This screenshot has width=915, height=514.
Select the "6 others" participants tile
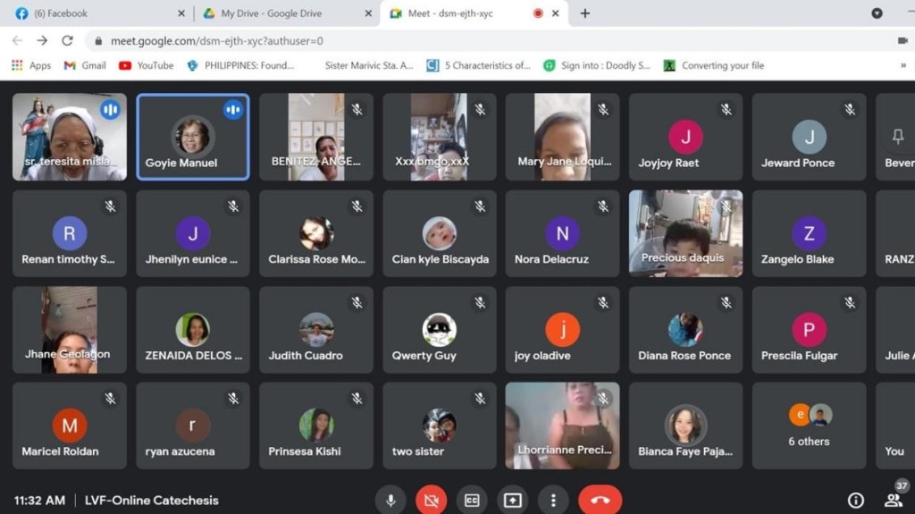coord(809,426)
